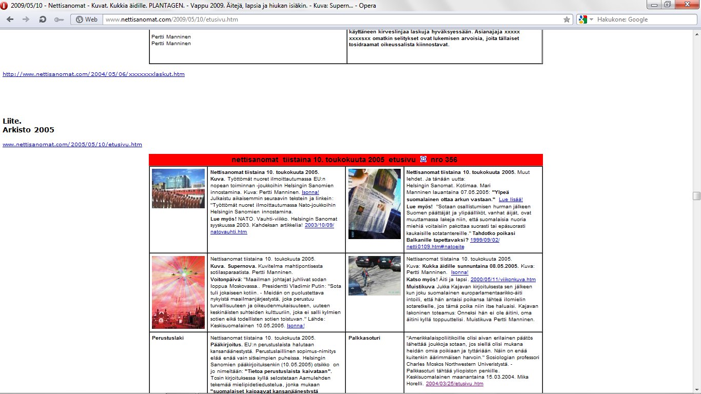Click the browser Back arrow

11,19
